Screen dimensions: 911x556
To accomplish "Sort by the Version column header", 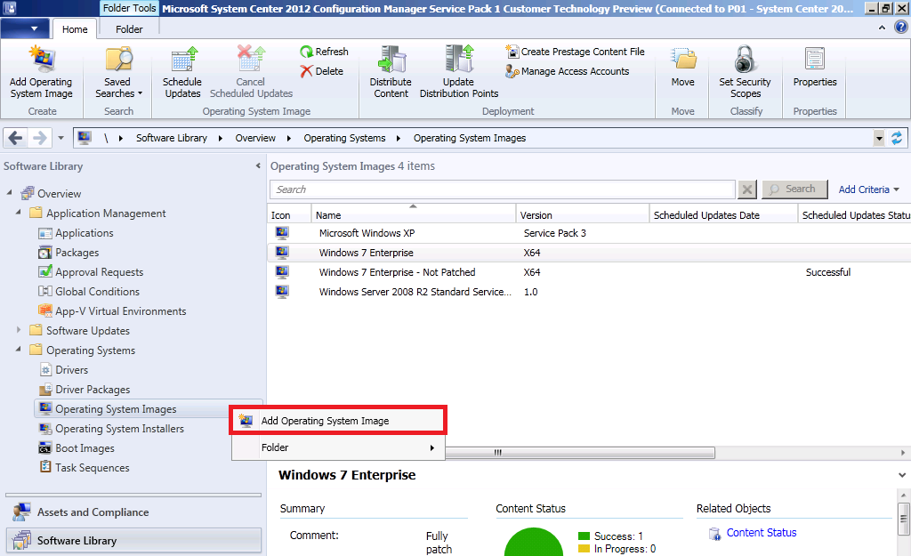I will coord(582,214).
